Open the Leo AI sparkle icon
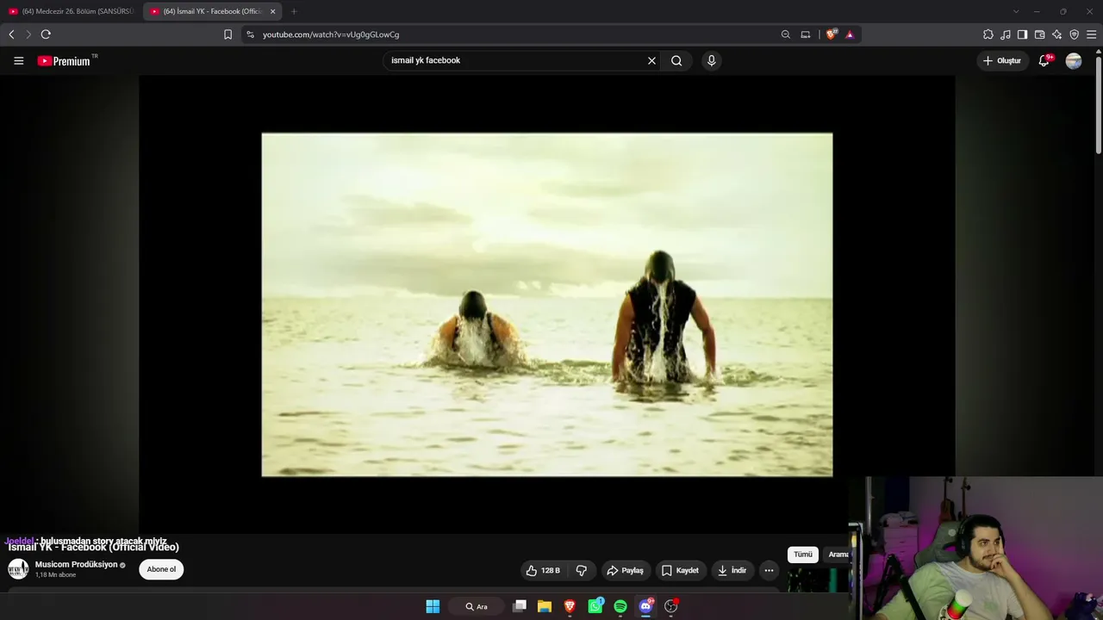The height and width of the screenshot is (620, 1103). [x=1056, y=34]
